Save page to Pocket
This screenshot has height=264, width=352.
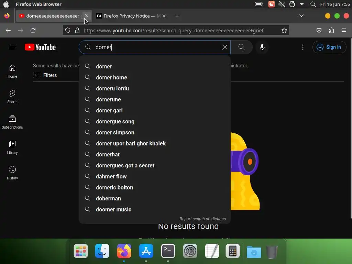(319, 30)
